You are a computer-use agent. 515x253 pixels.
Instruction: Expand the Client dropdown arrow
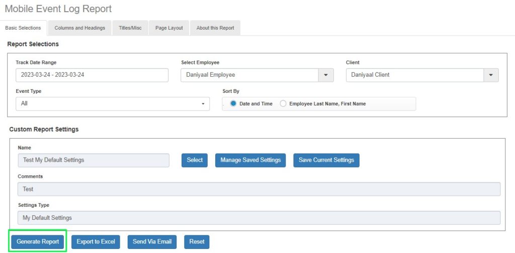490,75
